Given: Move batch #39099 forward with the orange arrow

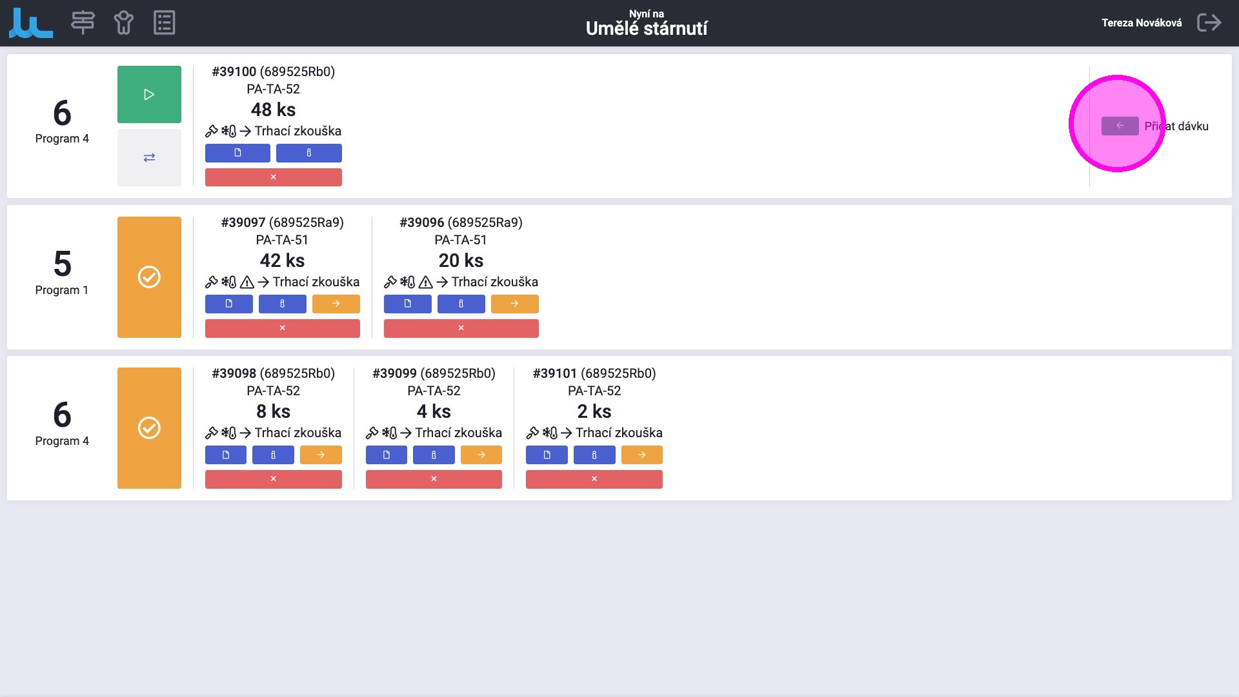Looking at the screenshot, I should (x=481, y=455).
